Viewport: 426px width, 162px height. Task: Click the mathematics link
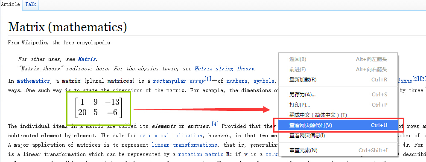click(x=33, y=81)
